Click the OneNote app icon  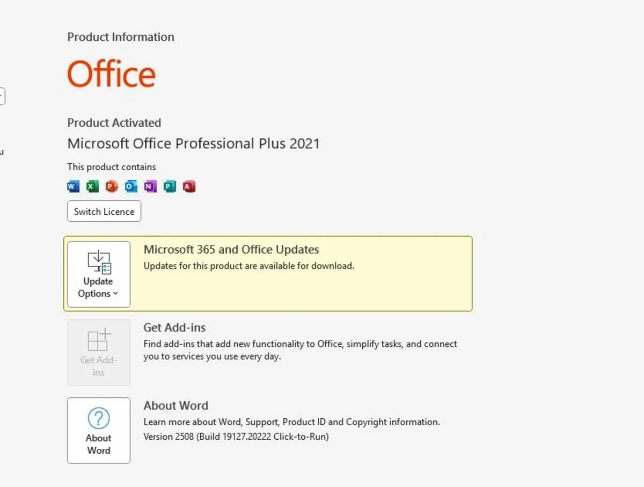coord(150,186)
